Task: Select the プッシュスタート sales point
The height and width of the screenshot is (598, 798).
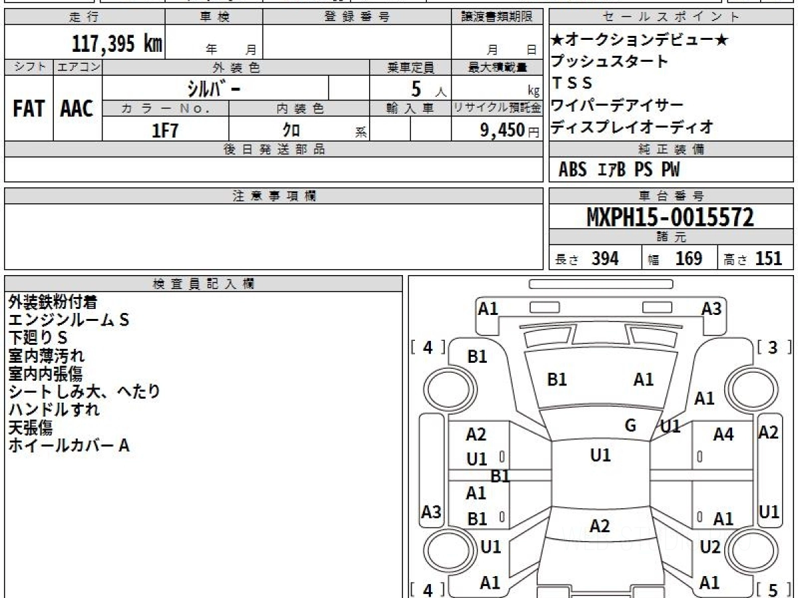Action: 610,62
